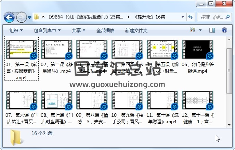Click file name 09、第八课《情感—3，夫妻
This screenshot has height=150, width=235.
[x=92, y=118]
